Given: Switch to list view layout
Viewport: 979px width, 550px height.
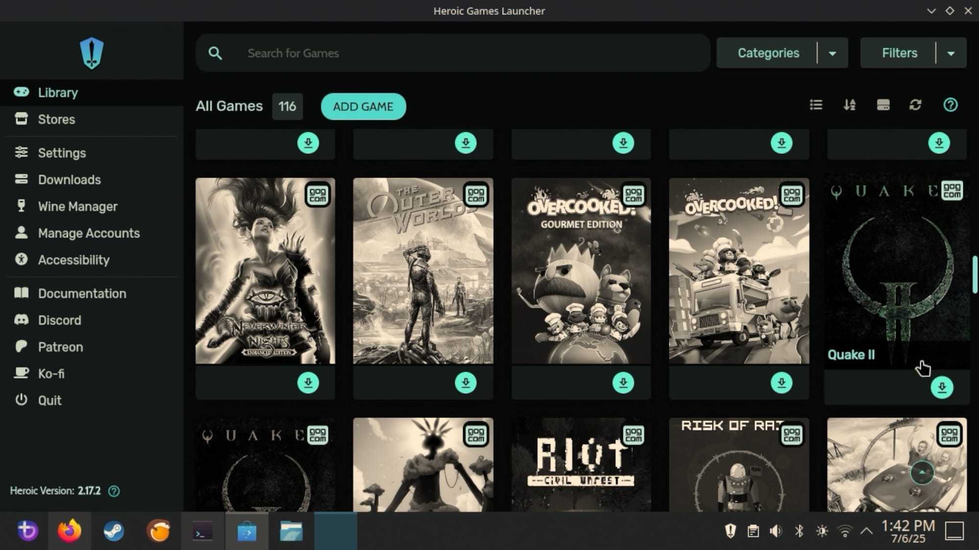Looking at the screenshot, I should [x=816, y=105].
